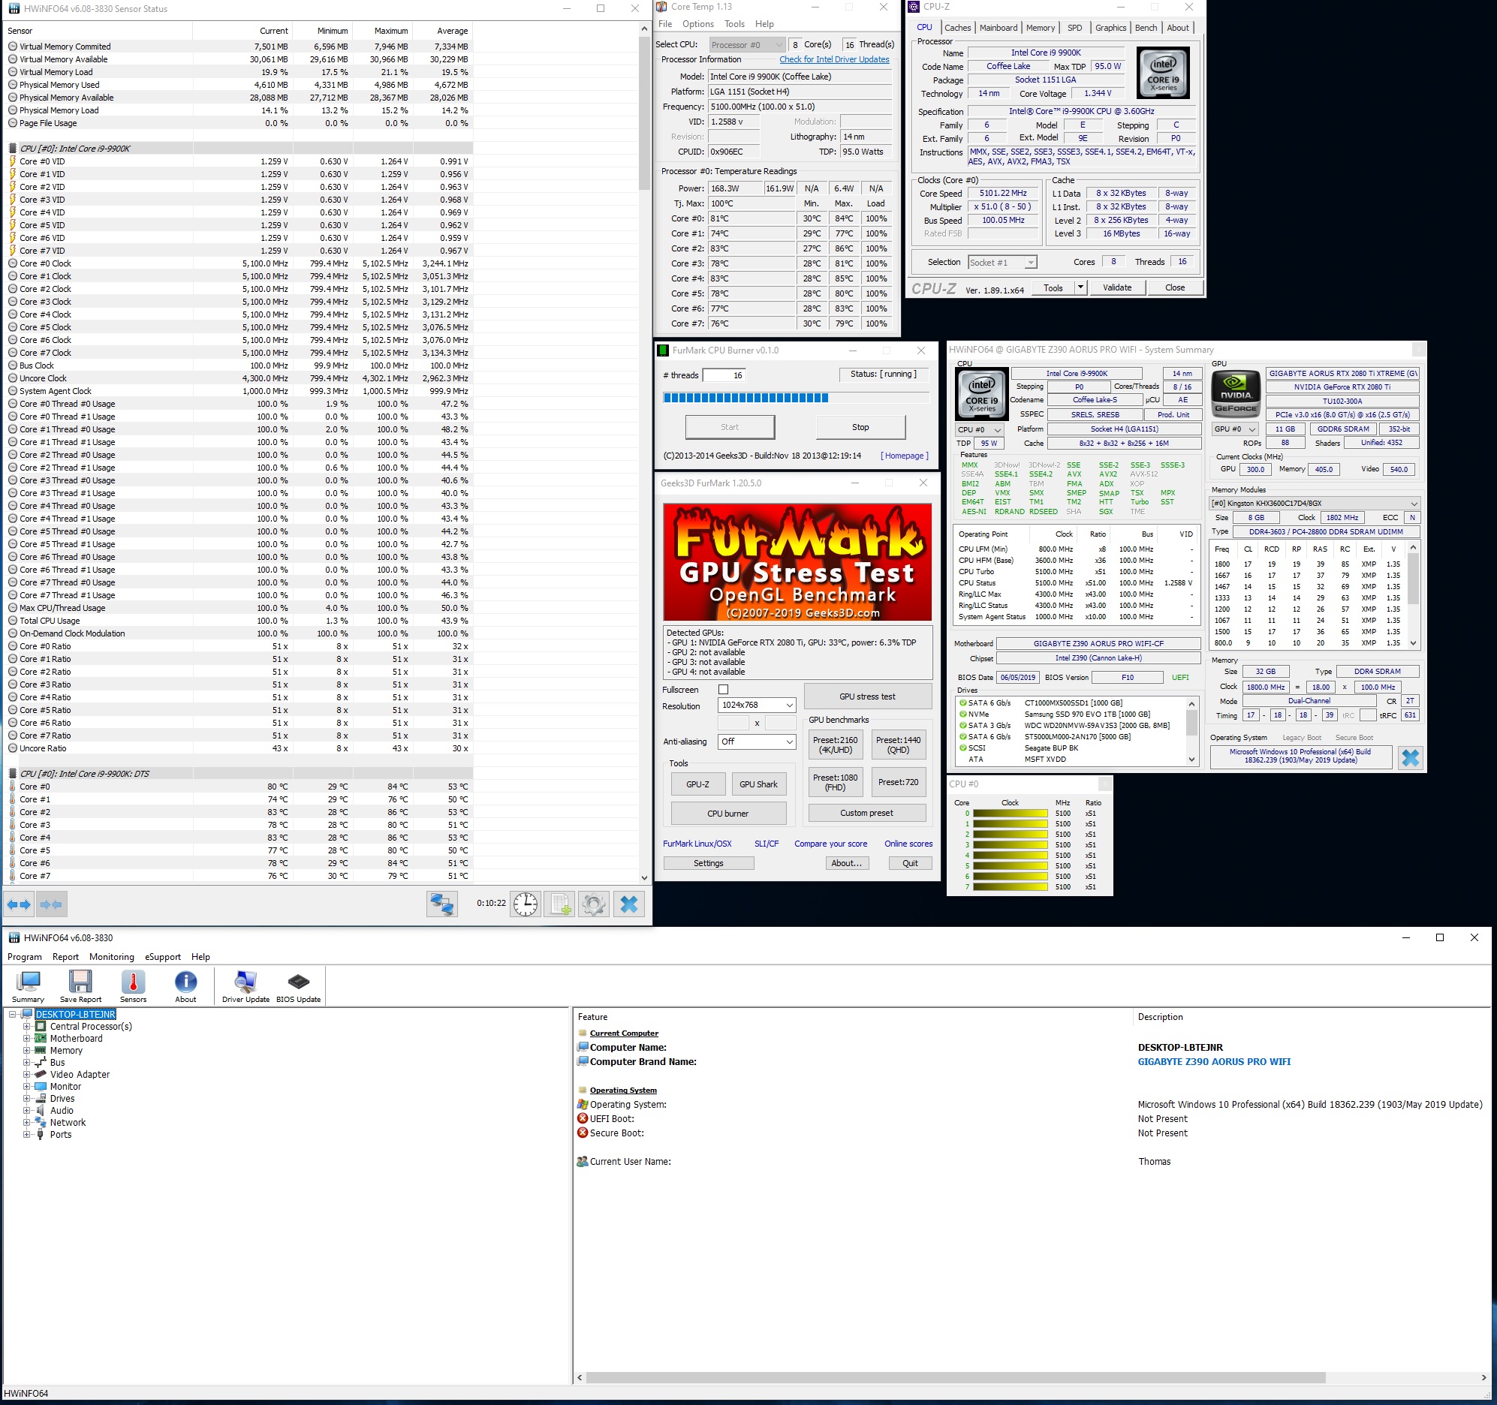Click the CPU Burner Stop button
The image size is (1497, 1405).
[x=860, y=427]
